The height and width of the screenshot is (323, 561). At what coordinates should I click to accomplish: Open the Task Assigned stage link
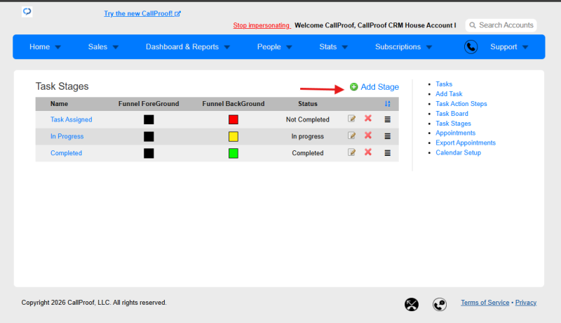tap(72, 119)
